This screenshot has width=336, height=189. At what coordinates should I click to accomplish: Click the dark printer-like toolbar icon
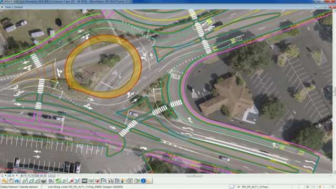tap(44, 181)
